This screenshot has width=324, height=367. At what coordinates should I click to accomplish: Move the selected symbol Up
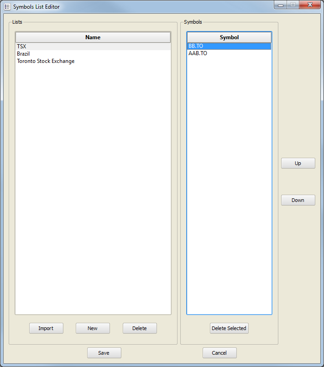(298, 163)
